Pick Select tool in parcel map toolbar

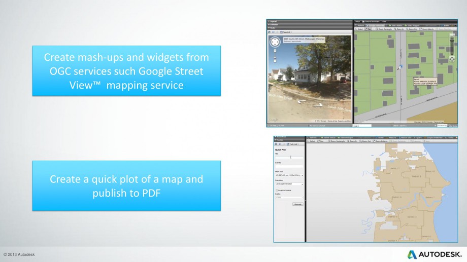(359, 29)
